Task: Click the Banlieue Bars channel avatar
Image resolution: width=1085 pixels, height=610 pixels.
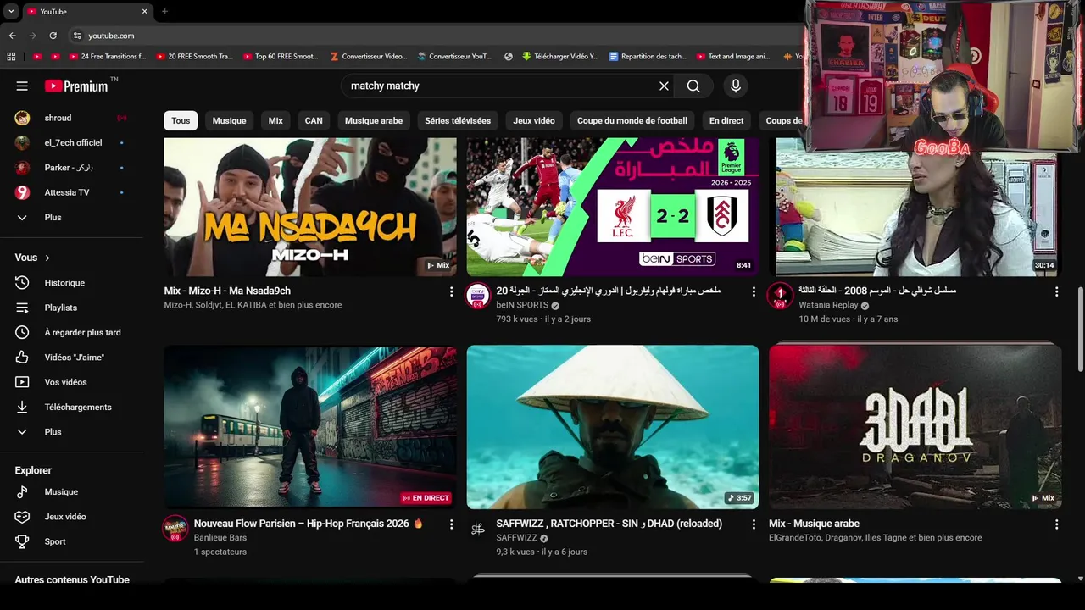Action: pyautogui.click(x=175, y=529)
